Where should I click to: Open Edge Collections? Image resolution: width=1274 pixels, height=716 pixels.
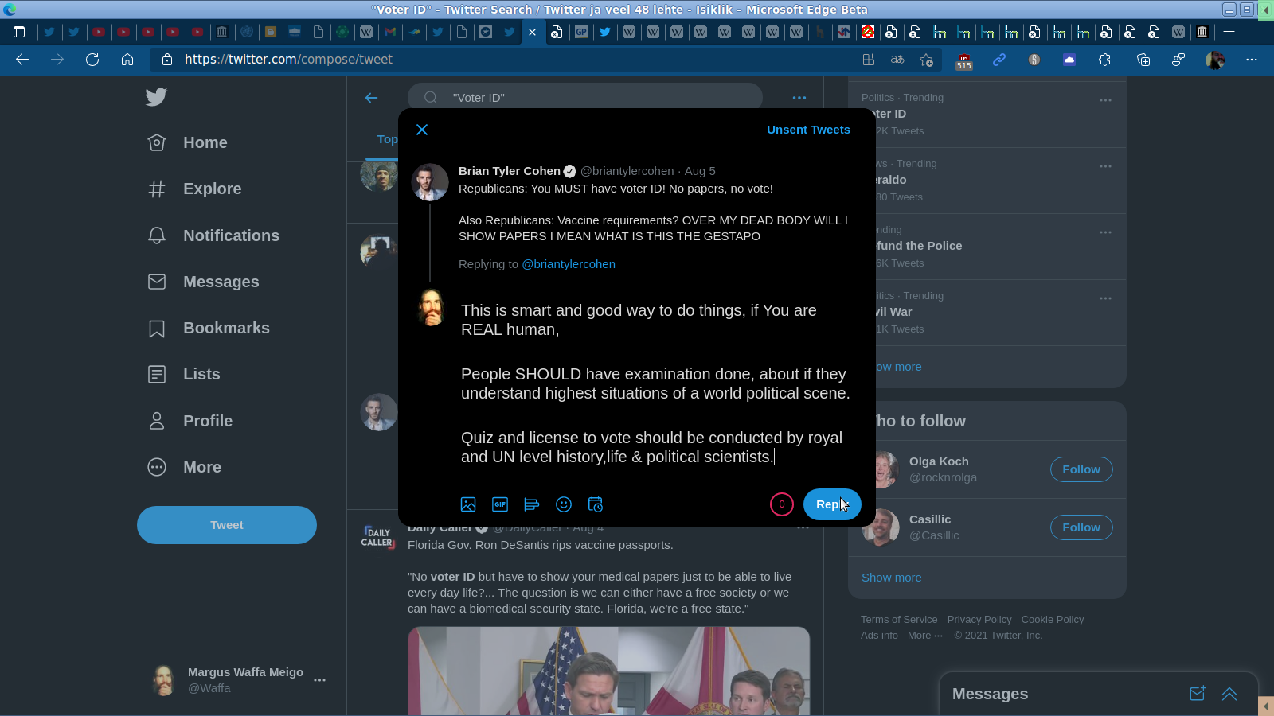pos(1143,60)
